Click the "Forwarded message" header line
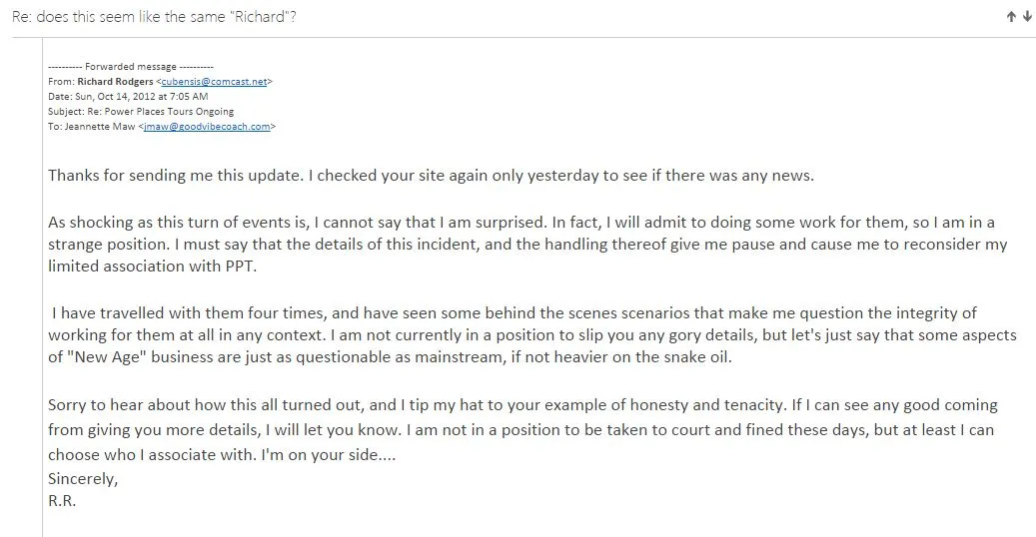 pyautogui.click(x=131, y=66)
